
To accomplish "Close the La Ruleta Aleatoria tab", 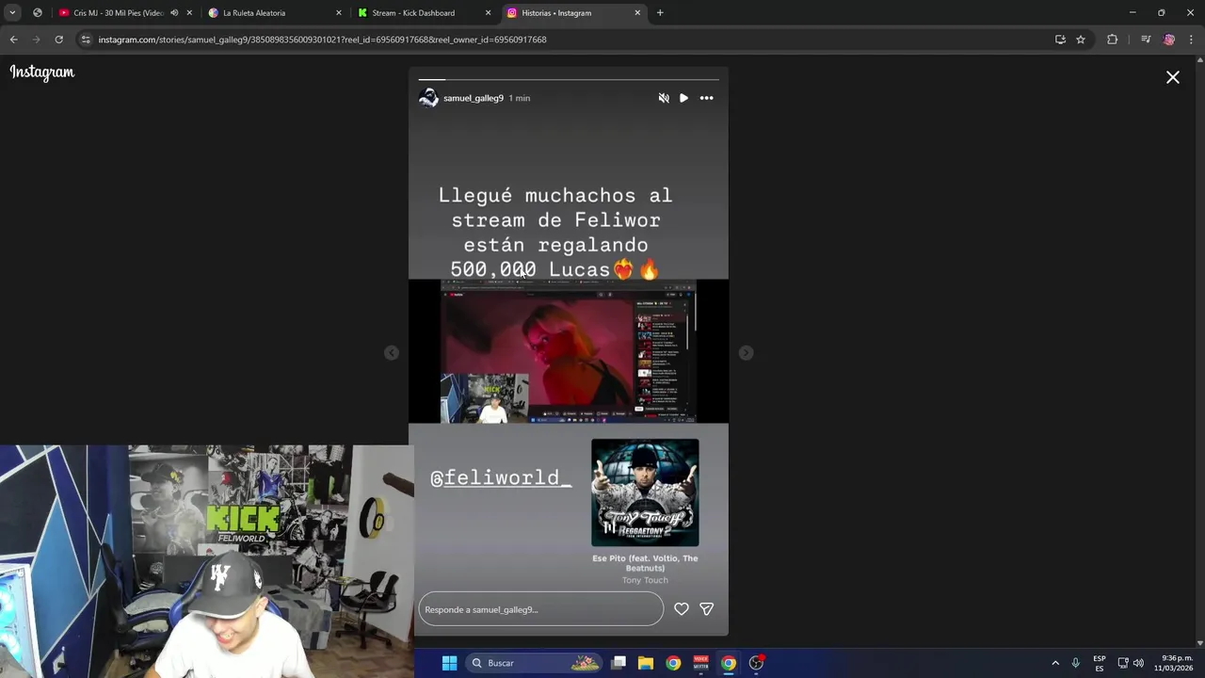I will tap(339, 13).
